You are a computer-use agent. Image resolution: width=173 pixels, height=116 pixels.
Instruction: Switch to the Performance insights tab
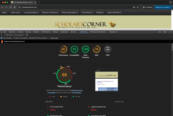tap(98, 32)
